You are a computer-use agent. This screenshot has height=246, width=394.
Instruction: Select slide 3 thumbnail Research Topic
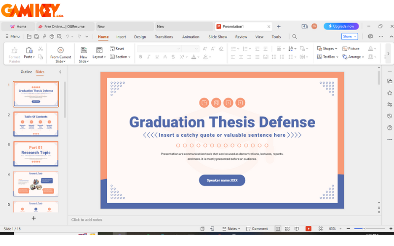[x=35, y=153]
